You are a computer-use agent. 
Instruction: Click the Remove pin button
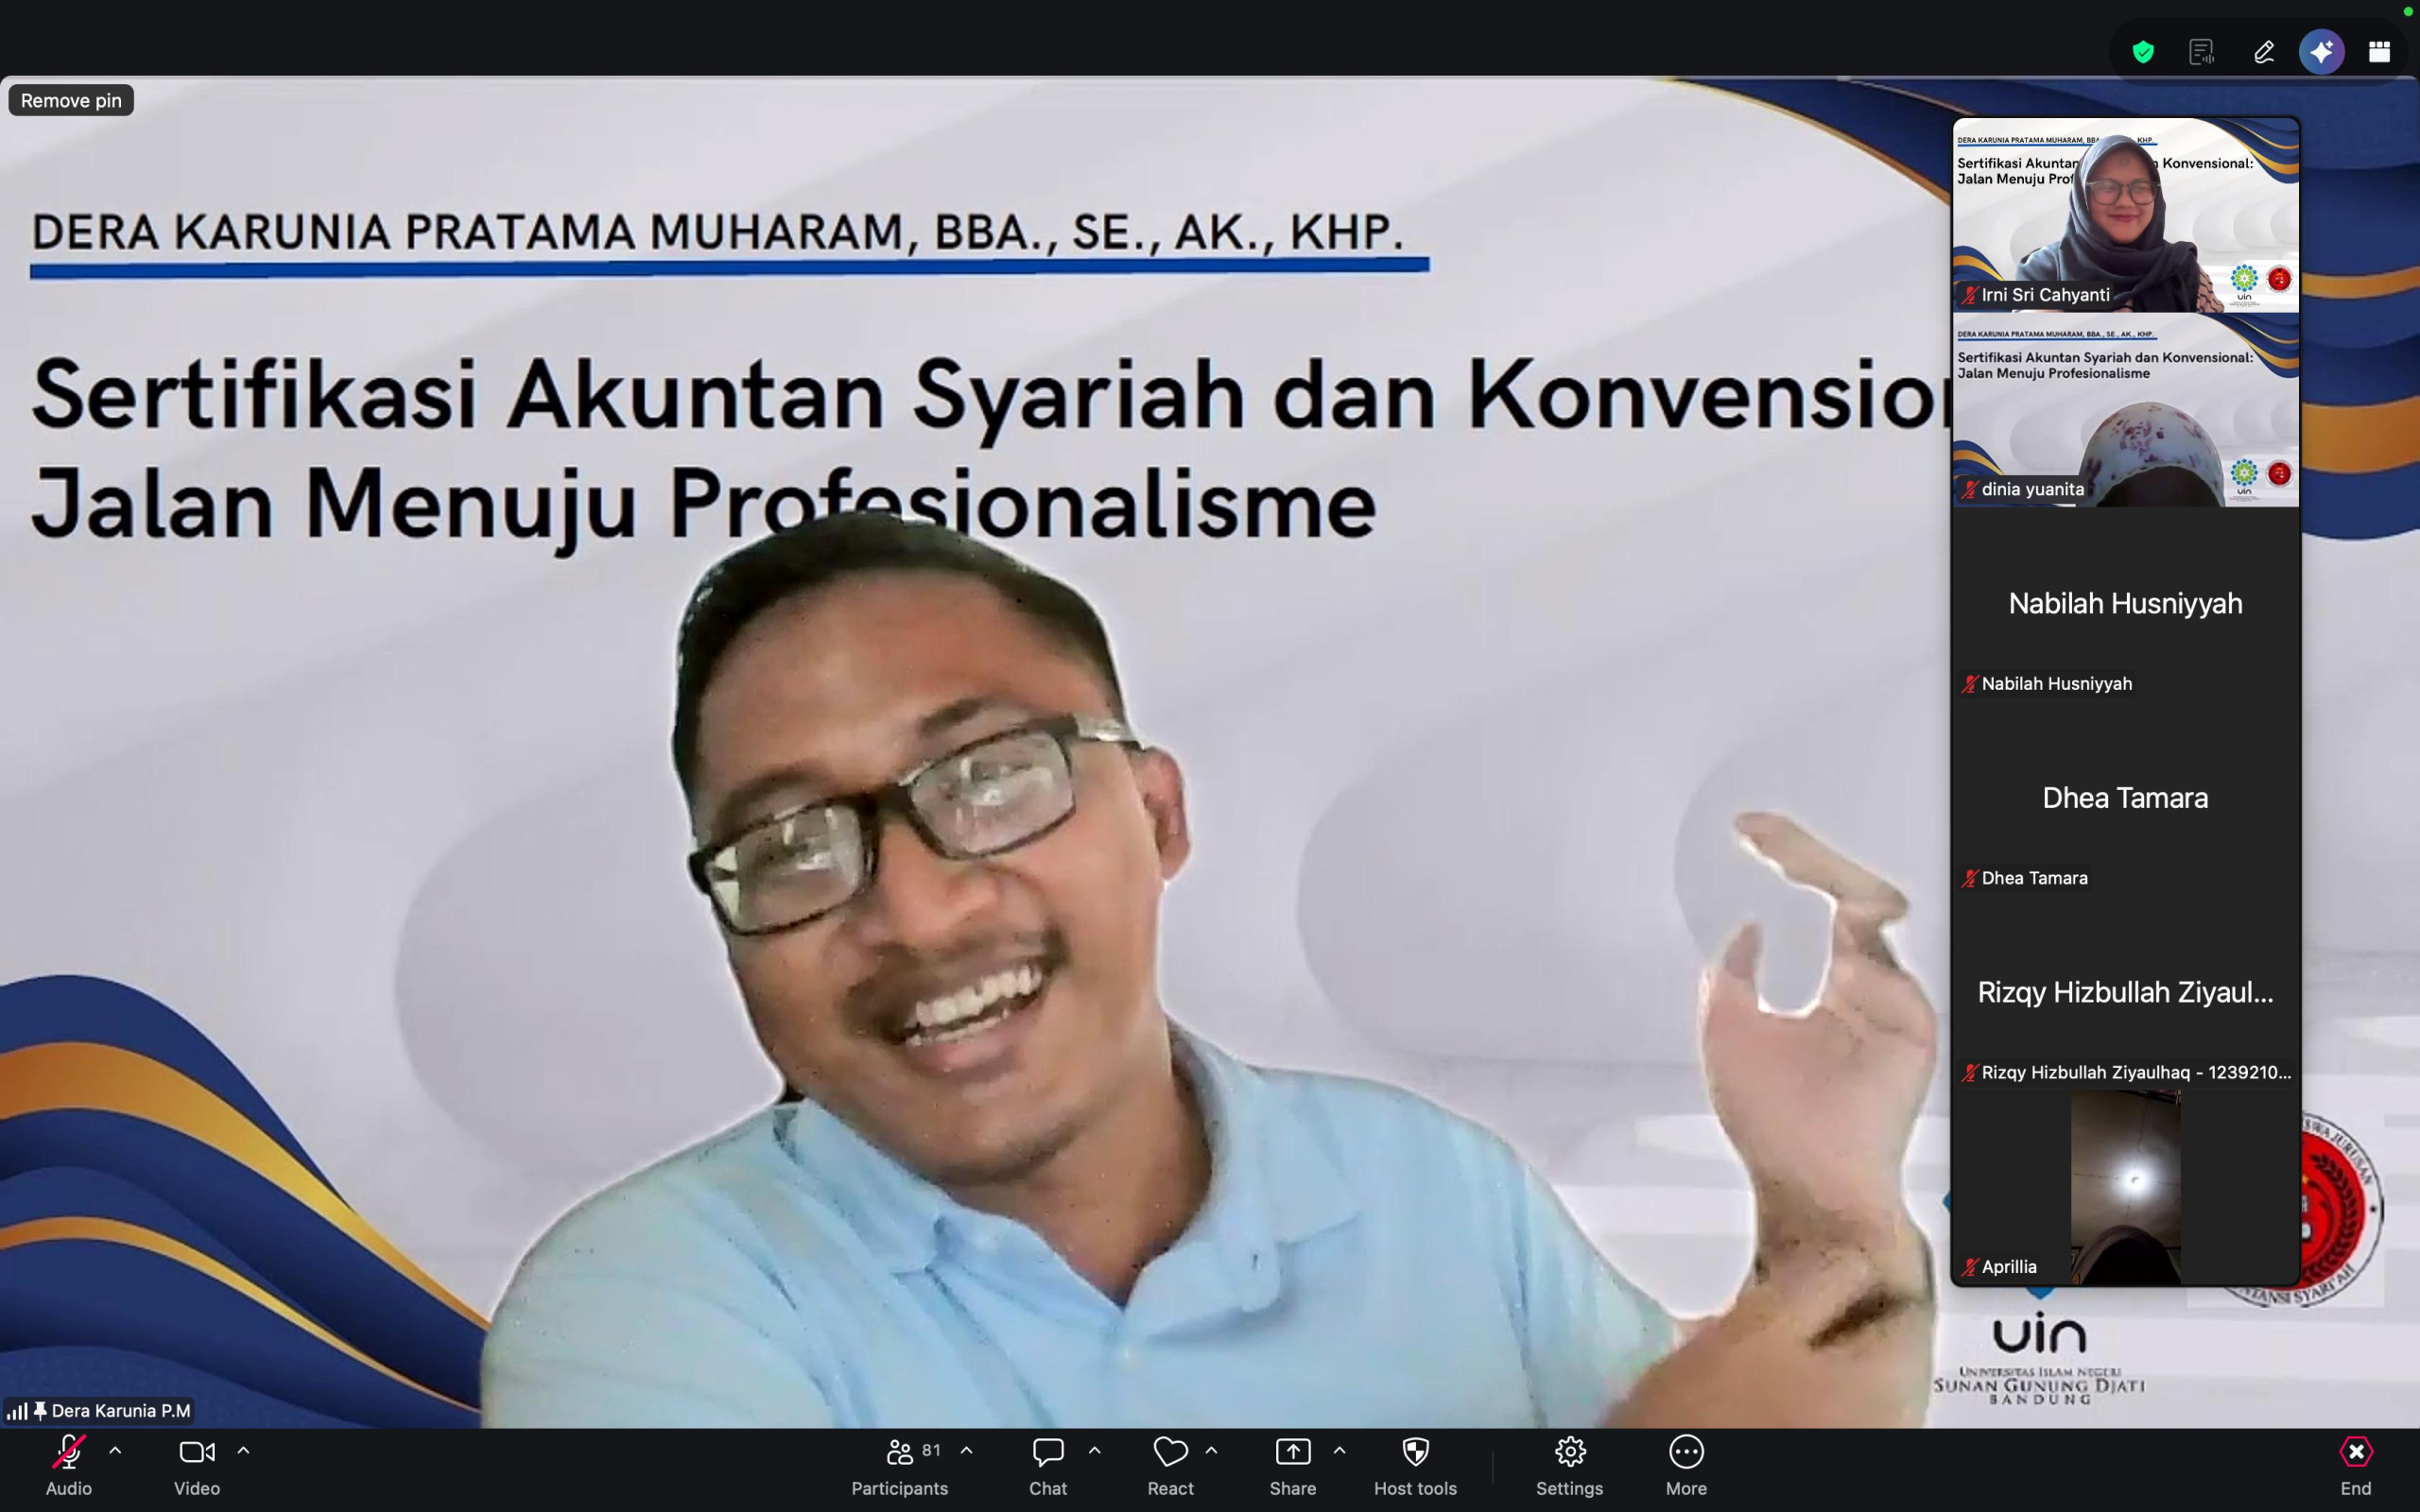point(70,100)
